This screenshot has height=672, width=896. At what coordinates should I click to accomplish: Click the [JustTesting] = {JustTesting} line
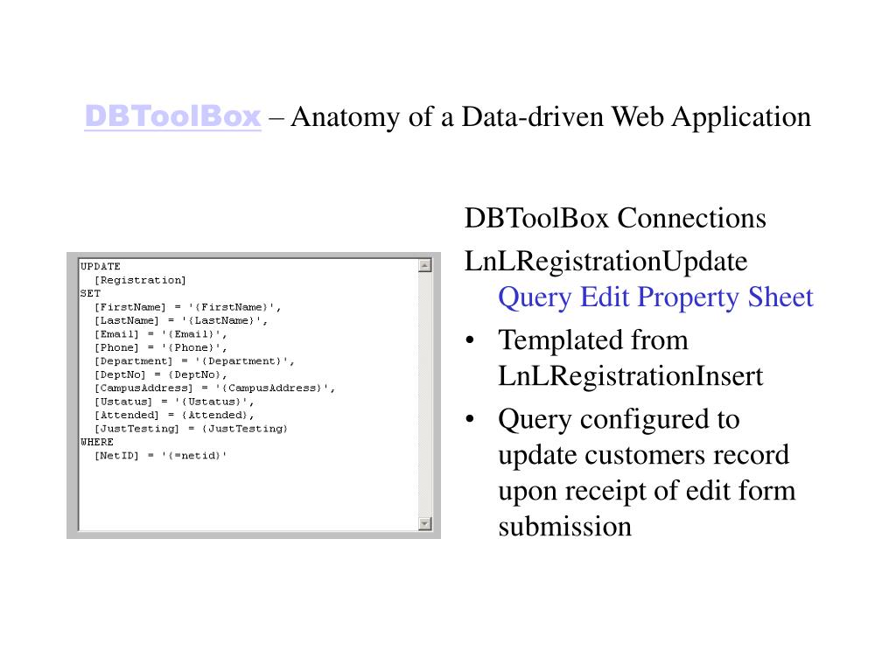[191, 429]
